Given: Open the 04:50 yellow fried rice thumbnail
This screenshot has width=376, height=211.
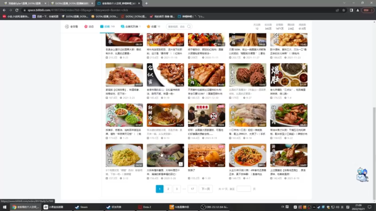Looking at the screenshot, I should 124,155.
